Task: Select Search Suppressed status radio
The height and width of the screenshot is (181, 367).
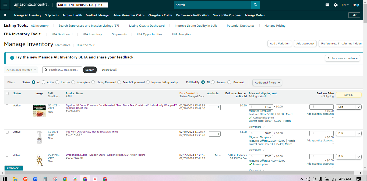Action: 119,82
